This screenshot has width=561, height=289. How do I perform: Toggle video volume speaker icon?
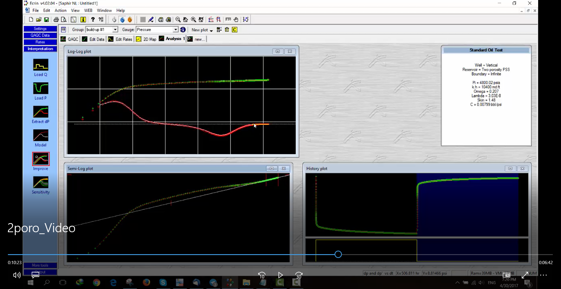[17, 275]
